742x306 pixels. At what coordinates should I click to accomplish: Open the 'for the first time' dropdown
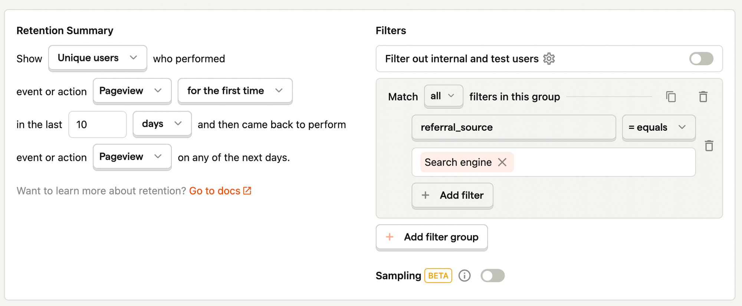(235, 91)
